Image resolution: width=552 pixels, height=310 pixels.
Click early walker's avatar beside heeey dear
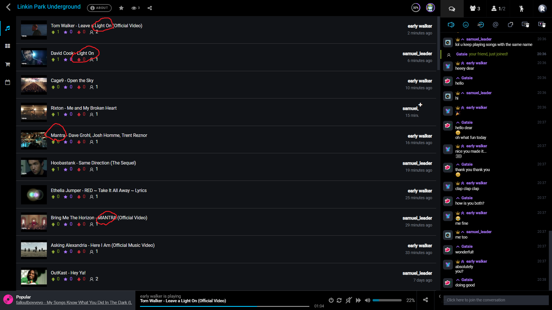coord(448,66)
